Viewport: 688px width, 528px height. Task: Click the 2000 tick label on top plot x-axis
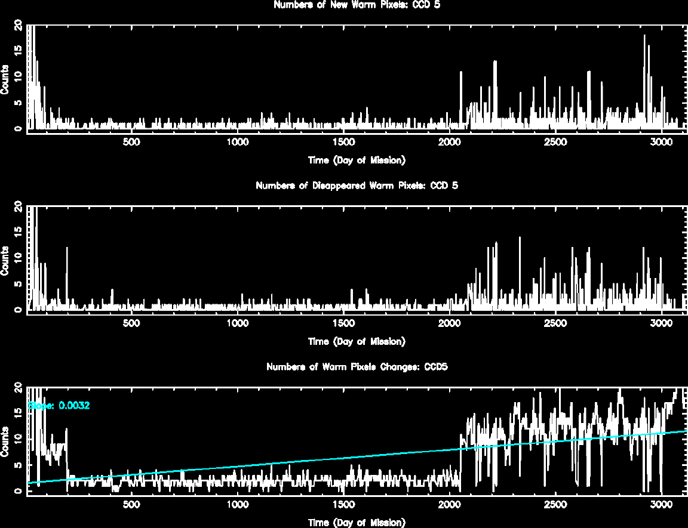point(449,142)
